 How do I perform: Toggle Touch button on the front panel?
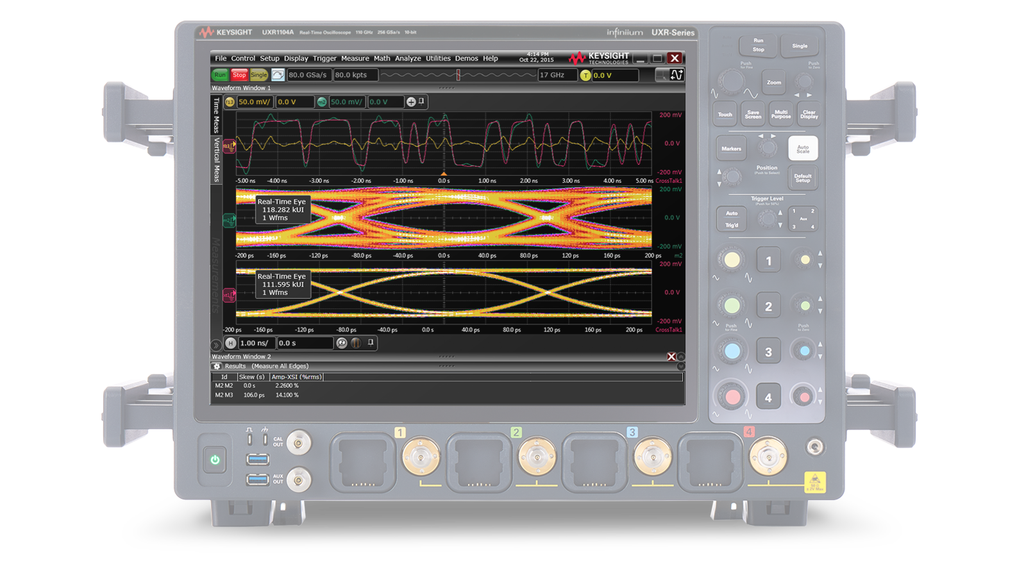(x=725, y=115)
